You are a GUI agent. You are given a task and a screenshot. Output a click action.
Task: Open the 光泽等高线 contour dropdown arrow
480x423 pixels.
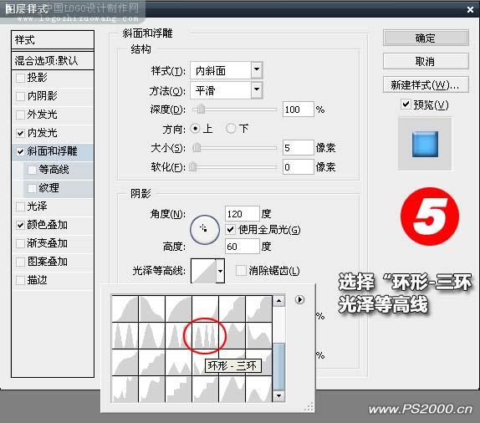(x=220, y=271)
